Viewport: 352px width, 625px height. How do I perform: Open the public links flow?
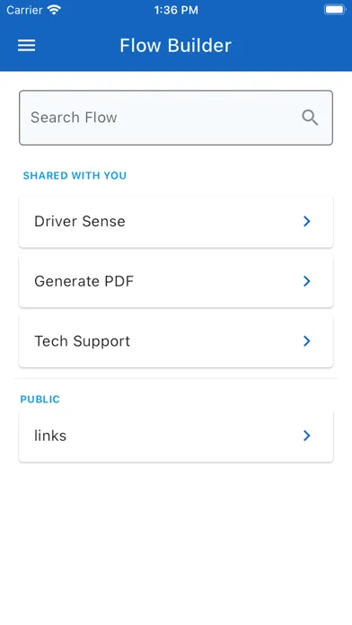[x=176, y=436]
